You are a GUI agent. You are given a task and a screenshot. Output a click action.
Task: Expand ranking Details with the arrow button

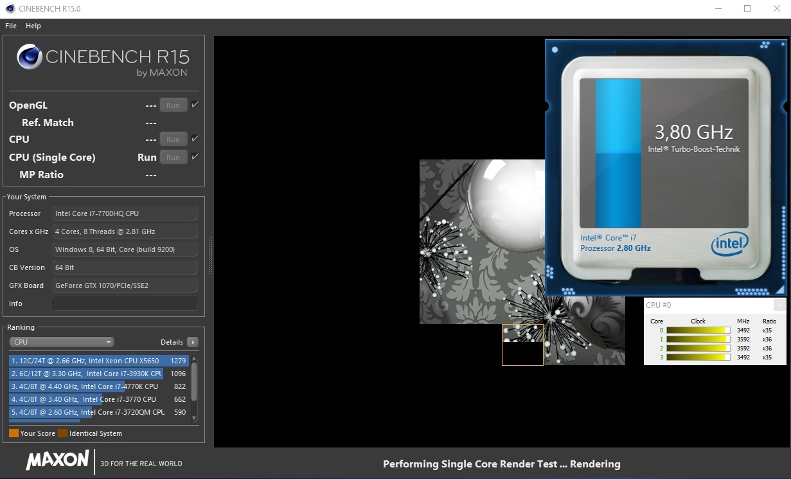click(x=192, y=342)
